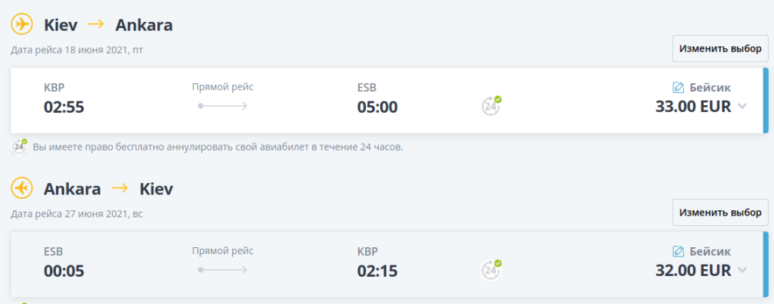
Task: Click the 05:00 arrival time at ESB
Action: tap(377, 107)
